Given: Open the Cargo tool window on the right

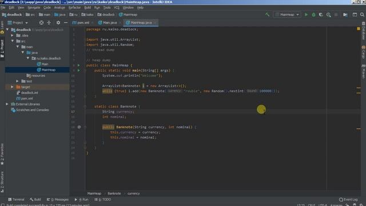Looking at the screenshot, I should click(x=364, y=52).
